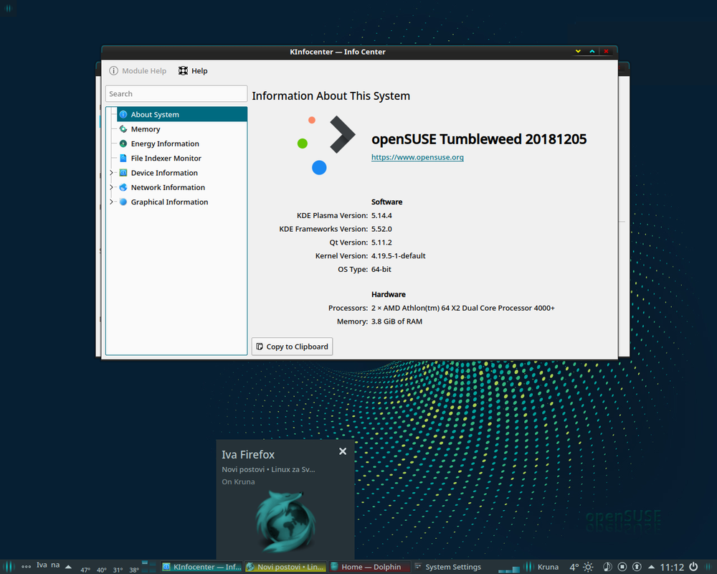The height and width of the screenshot is (574, 717).
Task: Click the power button icon on taskbar
Action: (693, 567)
